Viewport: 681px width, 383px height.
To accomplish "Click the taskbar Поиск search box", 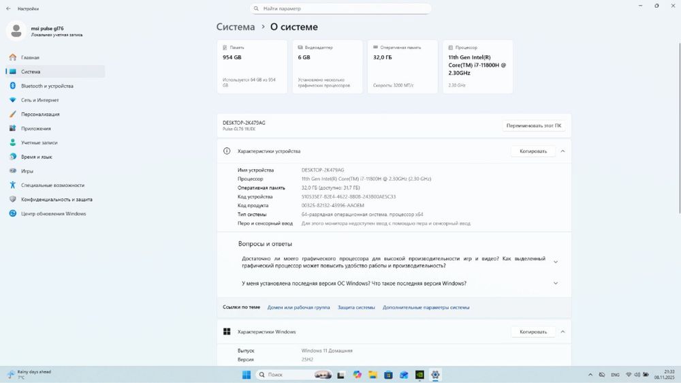I will point(294,375).
